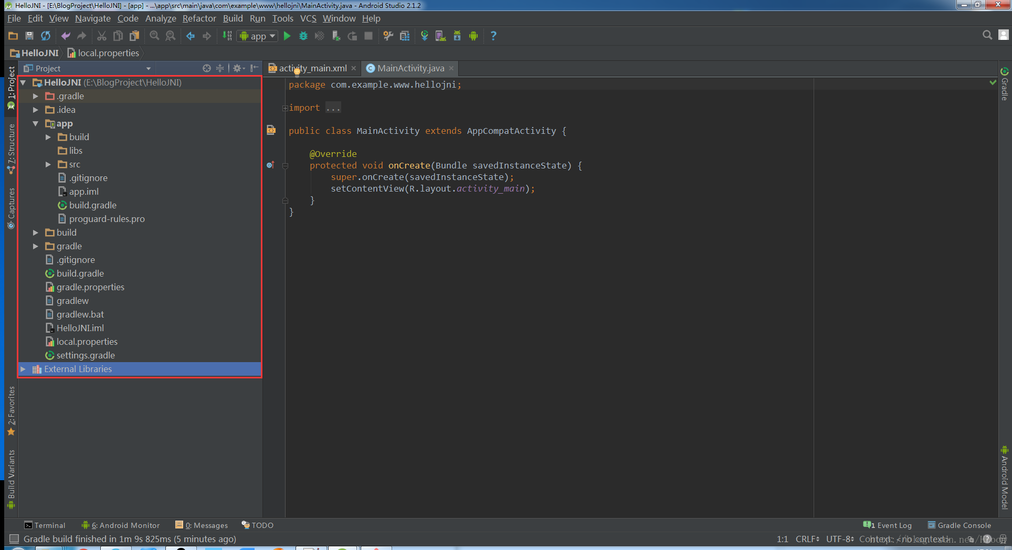Toggle the Gradle side panel on right

[1005, 84]
